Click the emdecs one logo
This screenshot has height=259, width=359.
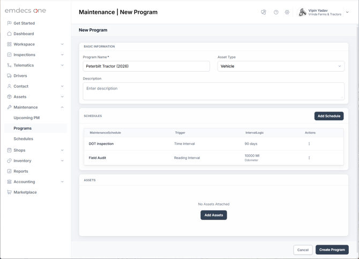point(25,11)
